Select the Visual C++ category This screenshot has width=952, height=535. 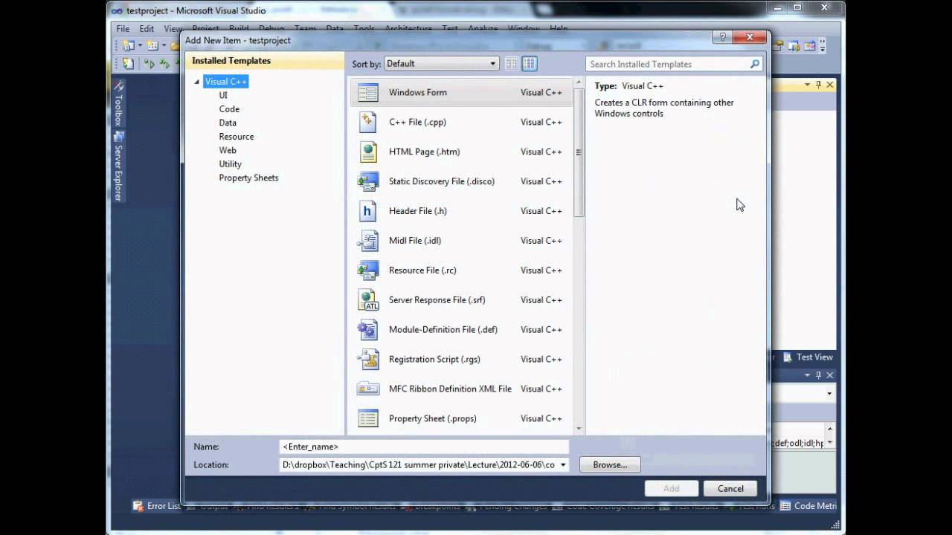point(226,82)
